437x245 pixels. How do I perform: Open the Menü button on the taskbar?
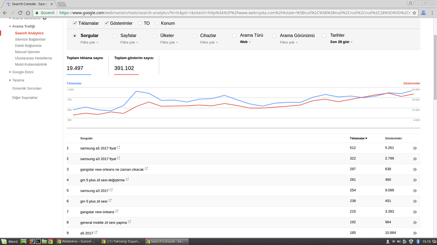(10, 241)
